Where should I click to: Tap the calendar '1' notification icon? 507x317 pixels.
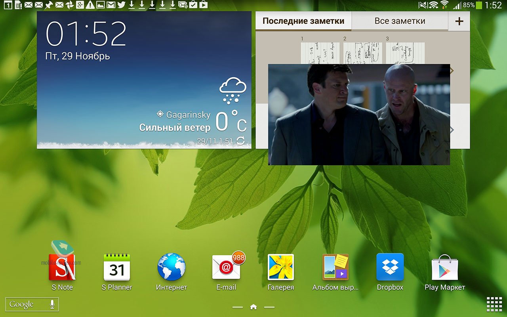tap(8, 5)
